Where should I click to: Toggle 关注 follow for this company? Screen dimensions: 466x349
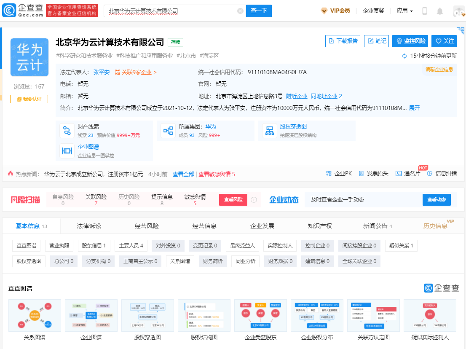point(445,41)
